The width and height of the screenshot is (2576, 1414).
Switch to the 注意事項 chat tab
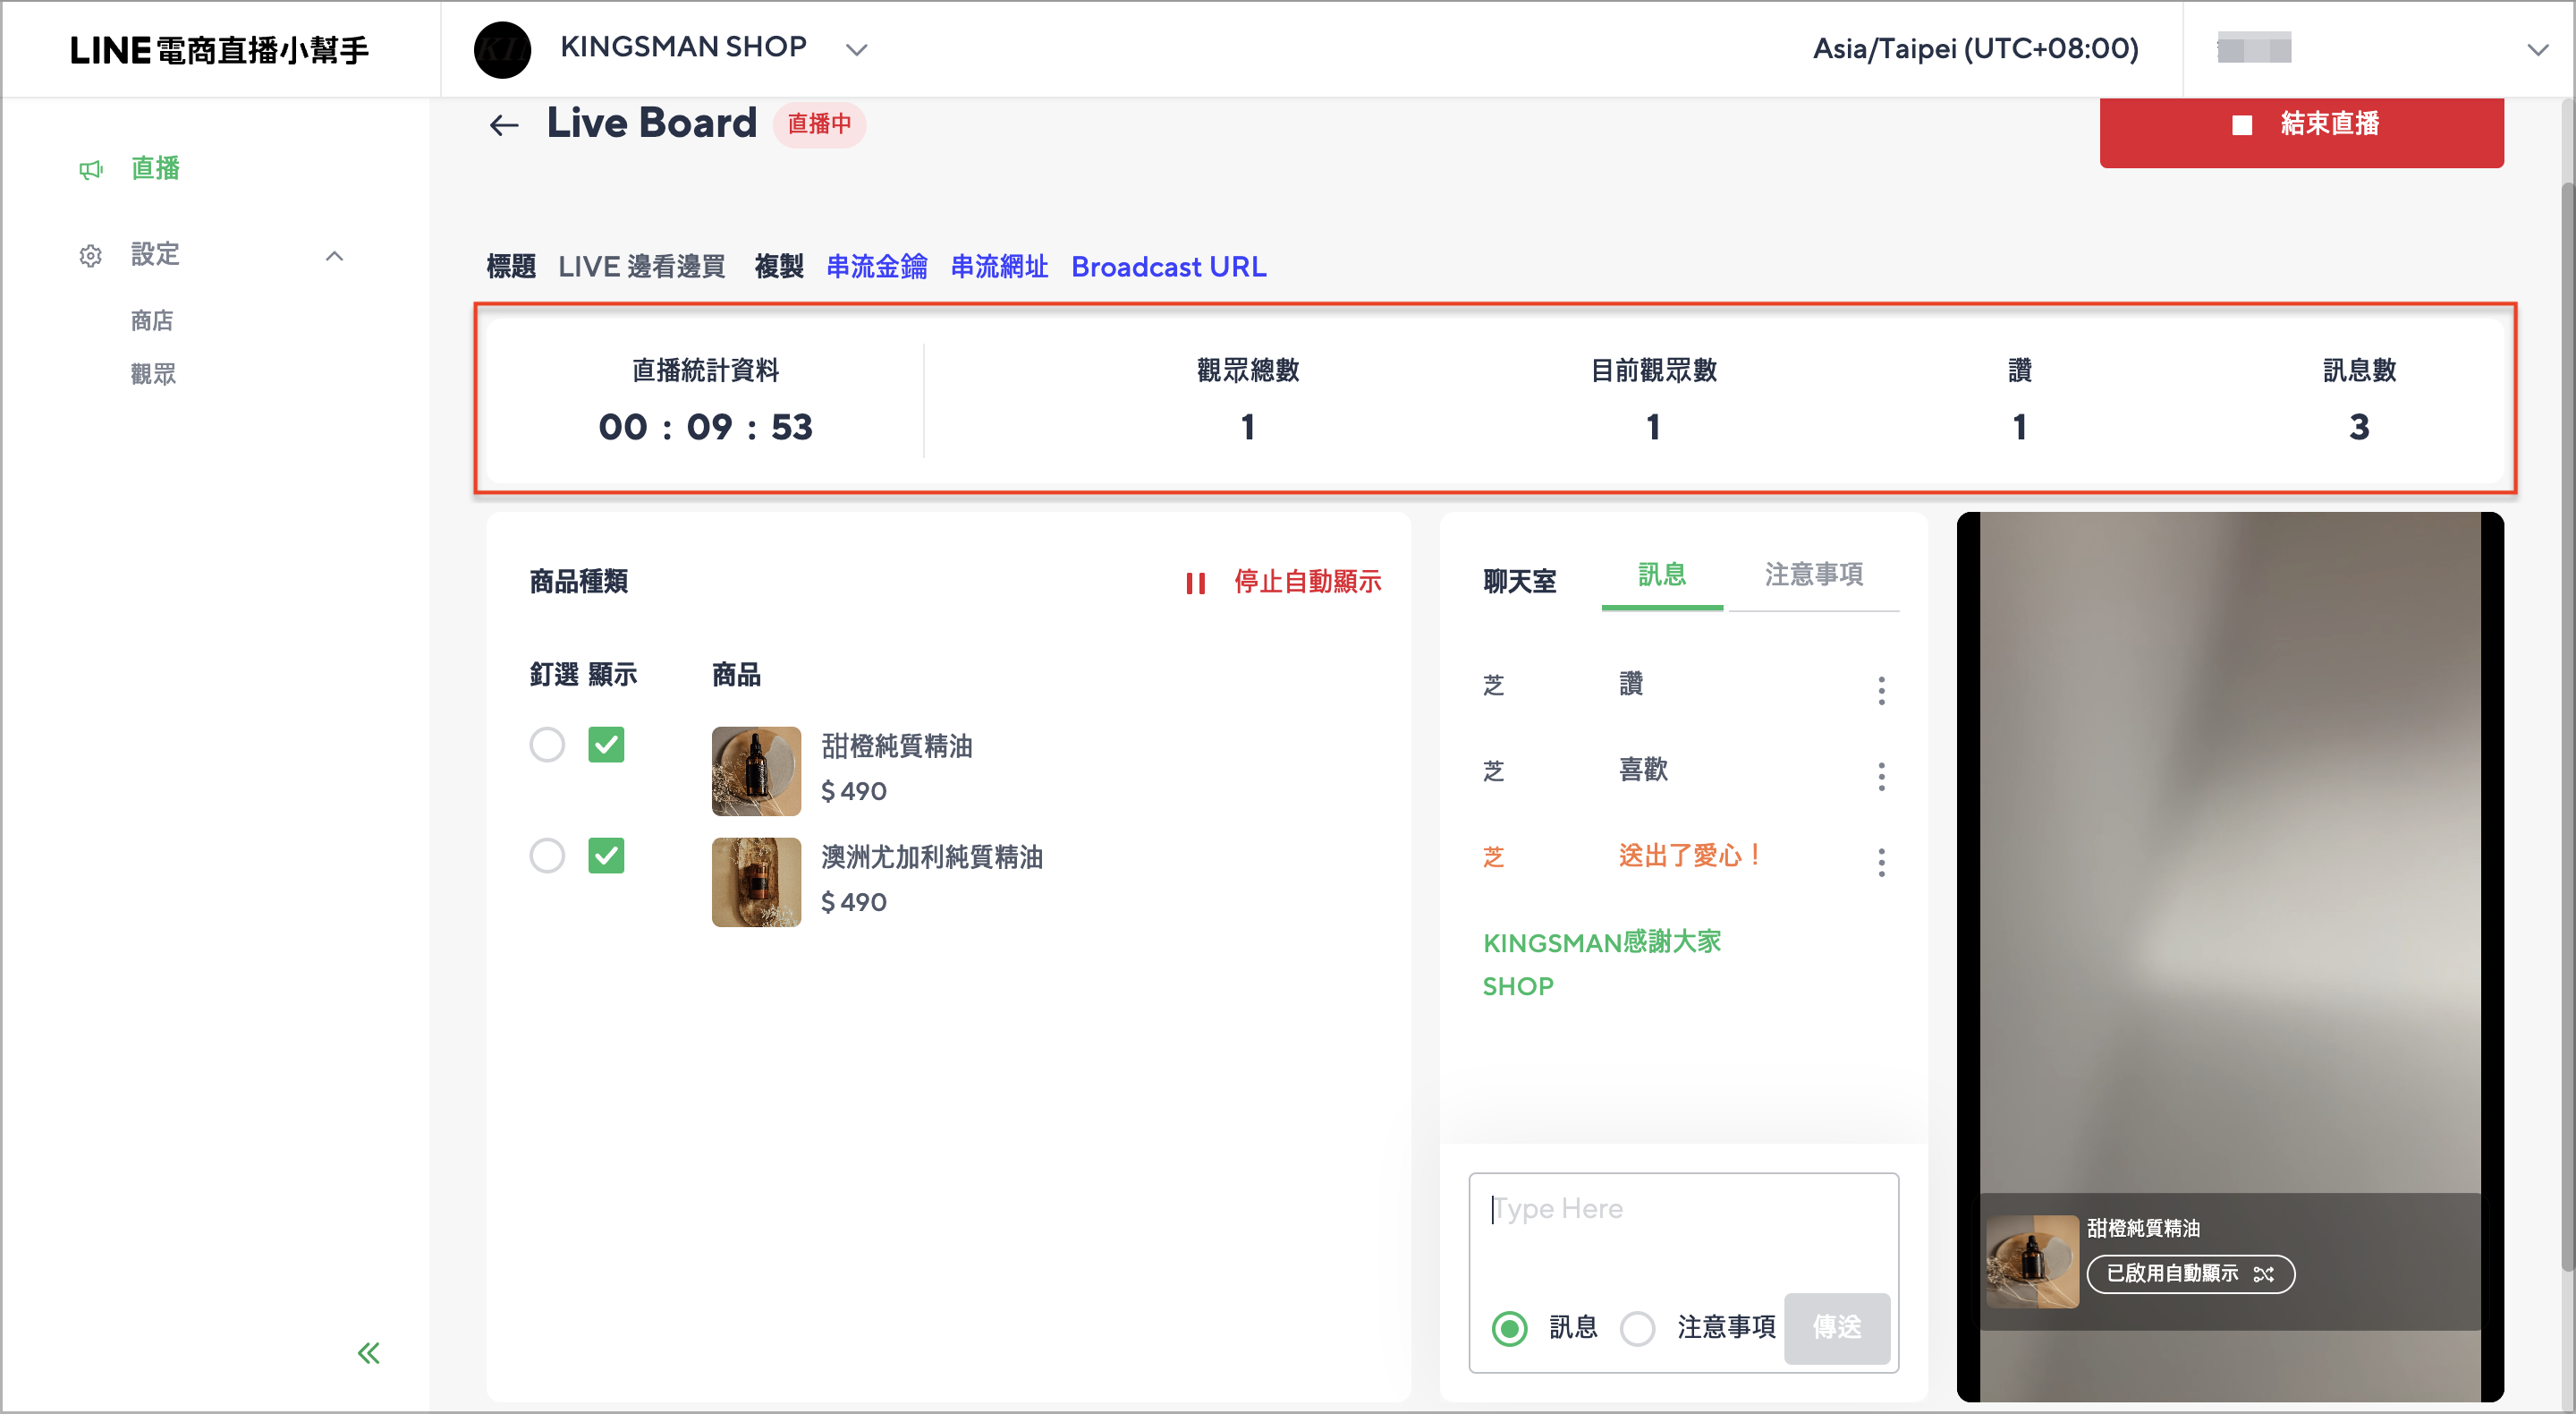[x=1813, y=575]
